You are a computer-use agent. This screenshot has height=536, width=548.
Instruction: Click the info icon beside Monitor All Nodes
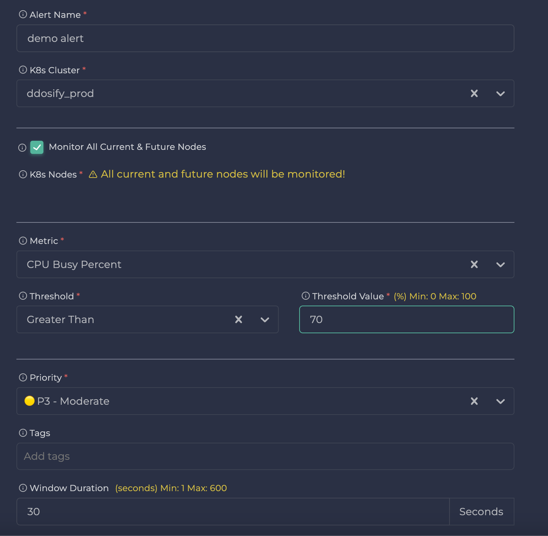coord(22,147)
